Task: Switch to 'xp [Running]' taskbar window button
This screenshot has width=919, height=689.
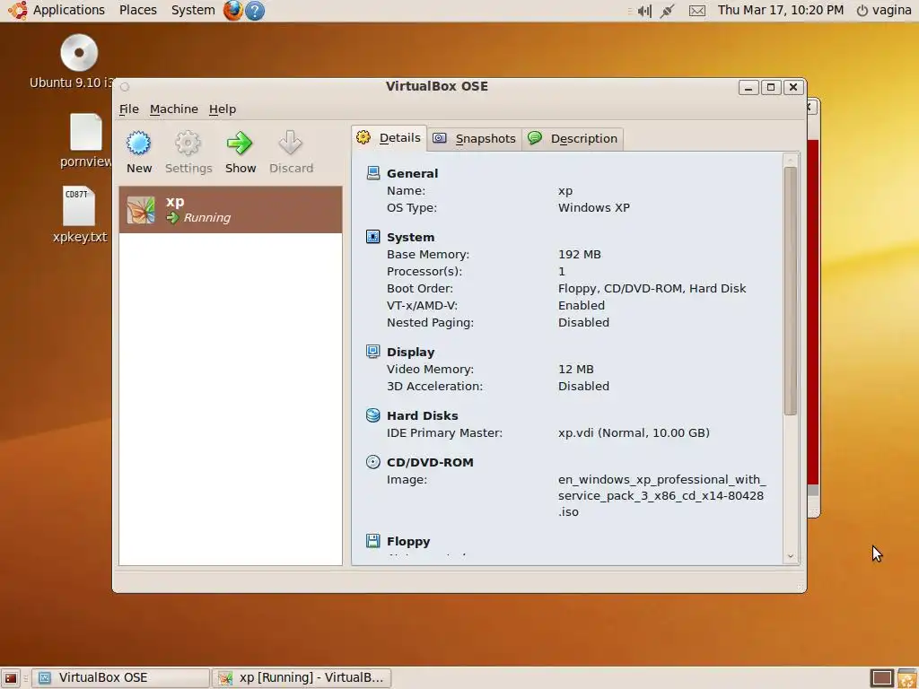Action: point(302,678)
